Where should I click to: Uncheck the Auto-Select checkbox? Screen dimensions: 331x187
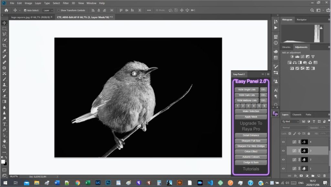pyautogui.click(x=25, y=10)
